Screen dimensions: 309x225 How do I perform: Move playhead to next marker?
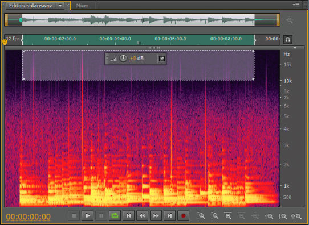pyautogui.click(x=169, y=216)
